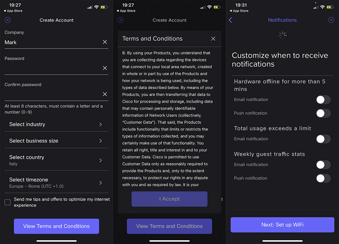Tap the circled X on the left Create Account screen
This screenshot has width=339, height=244.
click(x=8, y=20)
